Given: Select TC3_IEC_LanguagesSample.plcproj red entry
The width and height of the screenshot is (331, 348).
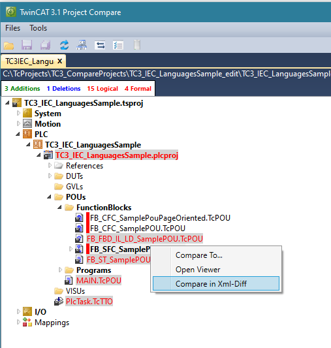Looking at the screenshot, I should click(116, 155).
